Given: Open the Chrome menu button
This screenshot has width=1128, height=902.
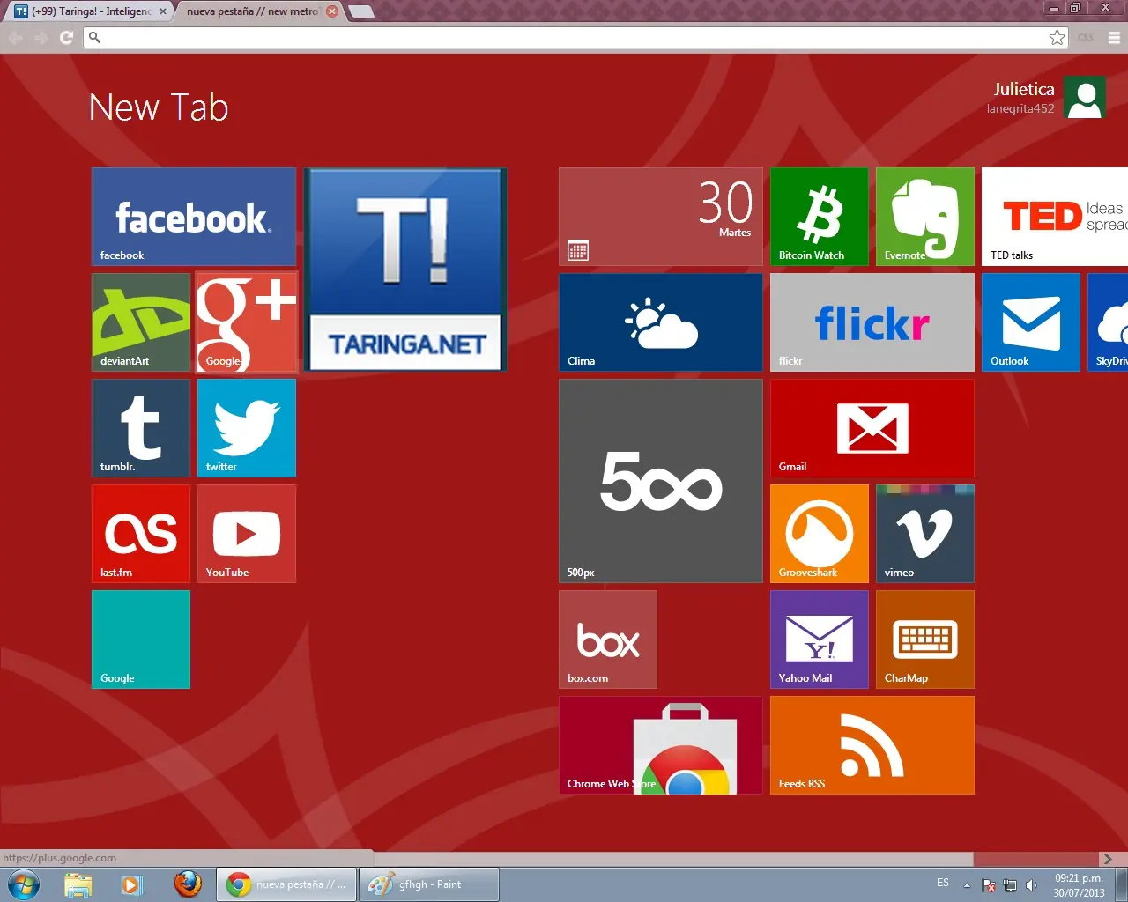Looking at the screenshot, I should click(1114, 37).
